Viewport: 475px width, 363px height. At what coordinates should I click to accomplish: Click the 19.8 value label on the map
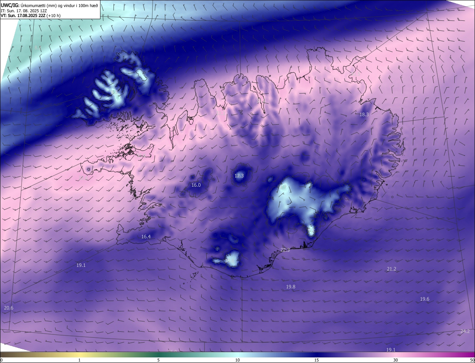coord(291,287)
